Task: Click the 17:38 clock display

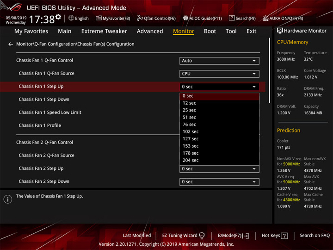Action: click(42, 19)
